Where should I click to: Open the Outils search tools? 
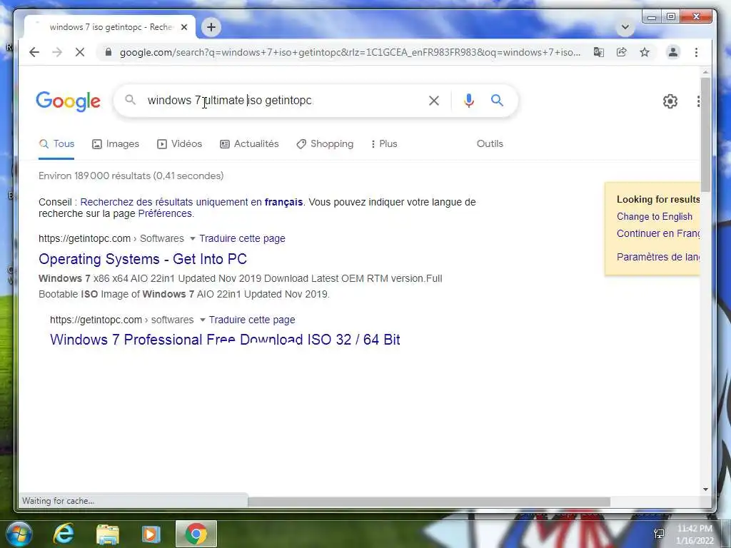click(x=490, y=144)
